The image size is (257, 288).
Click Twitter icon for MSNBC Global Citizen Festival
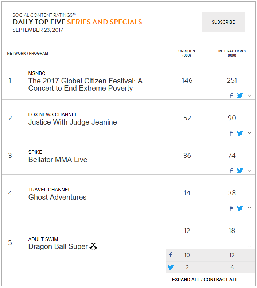tap(240, 96)
